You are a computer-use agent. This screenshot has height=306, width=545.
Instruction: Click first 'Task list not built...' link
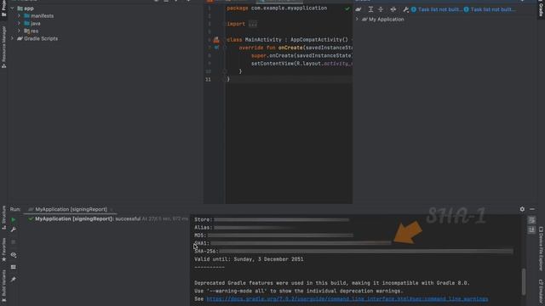tap(440, 9)
